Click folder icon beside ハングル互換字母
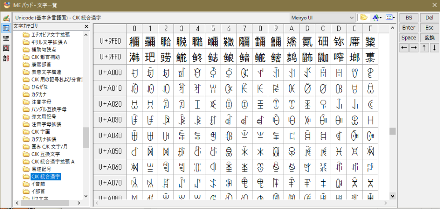 coord(26,109)
